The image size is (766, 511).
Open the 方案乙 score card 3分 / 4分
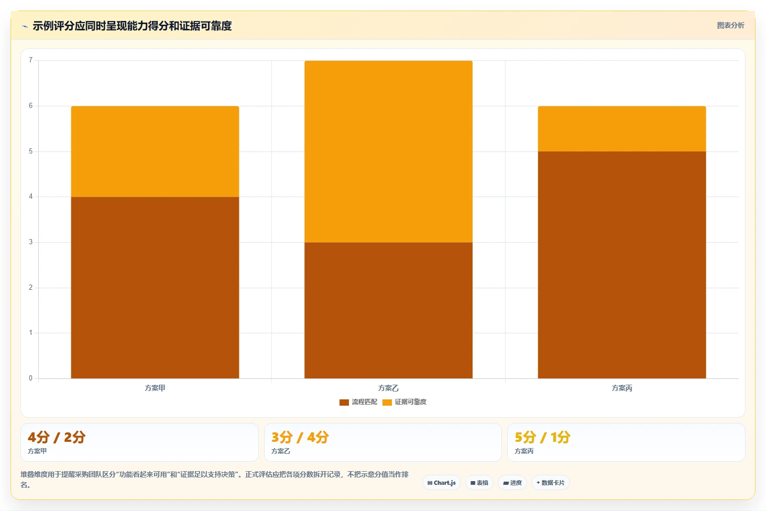[x=383, y=442]
